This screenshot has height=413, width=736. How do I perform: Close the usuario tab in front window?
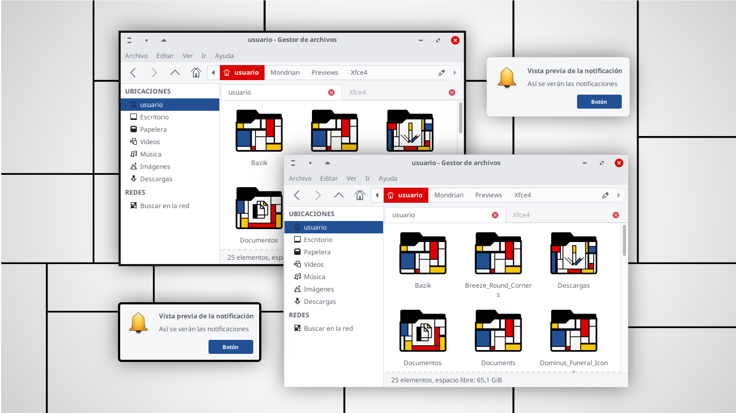[x=495, y=215]
